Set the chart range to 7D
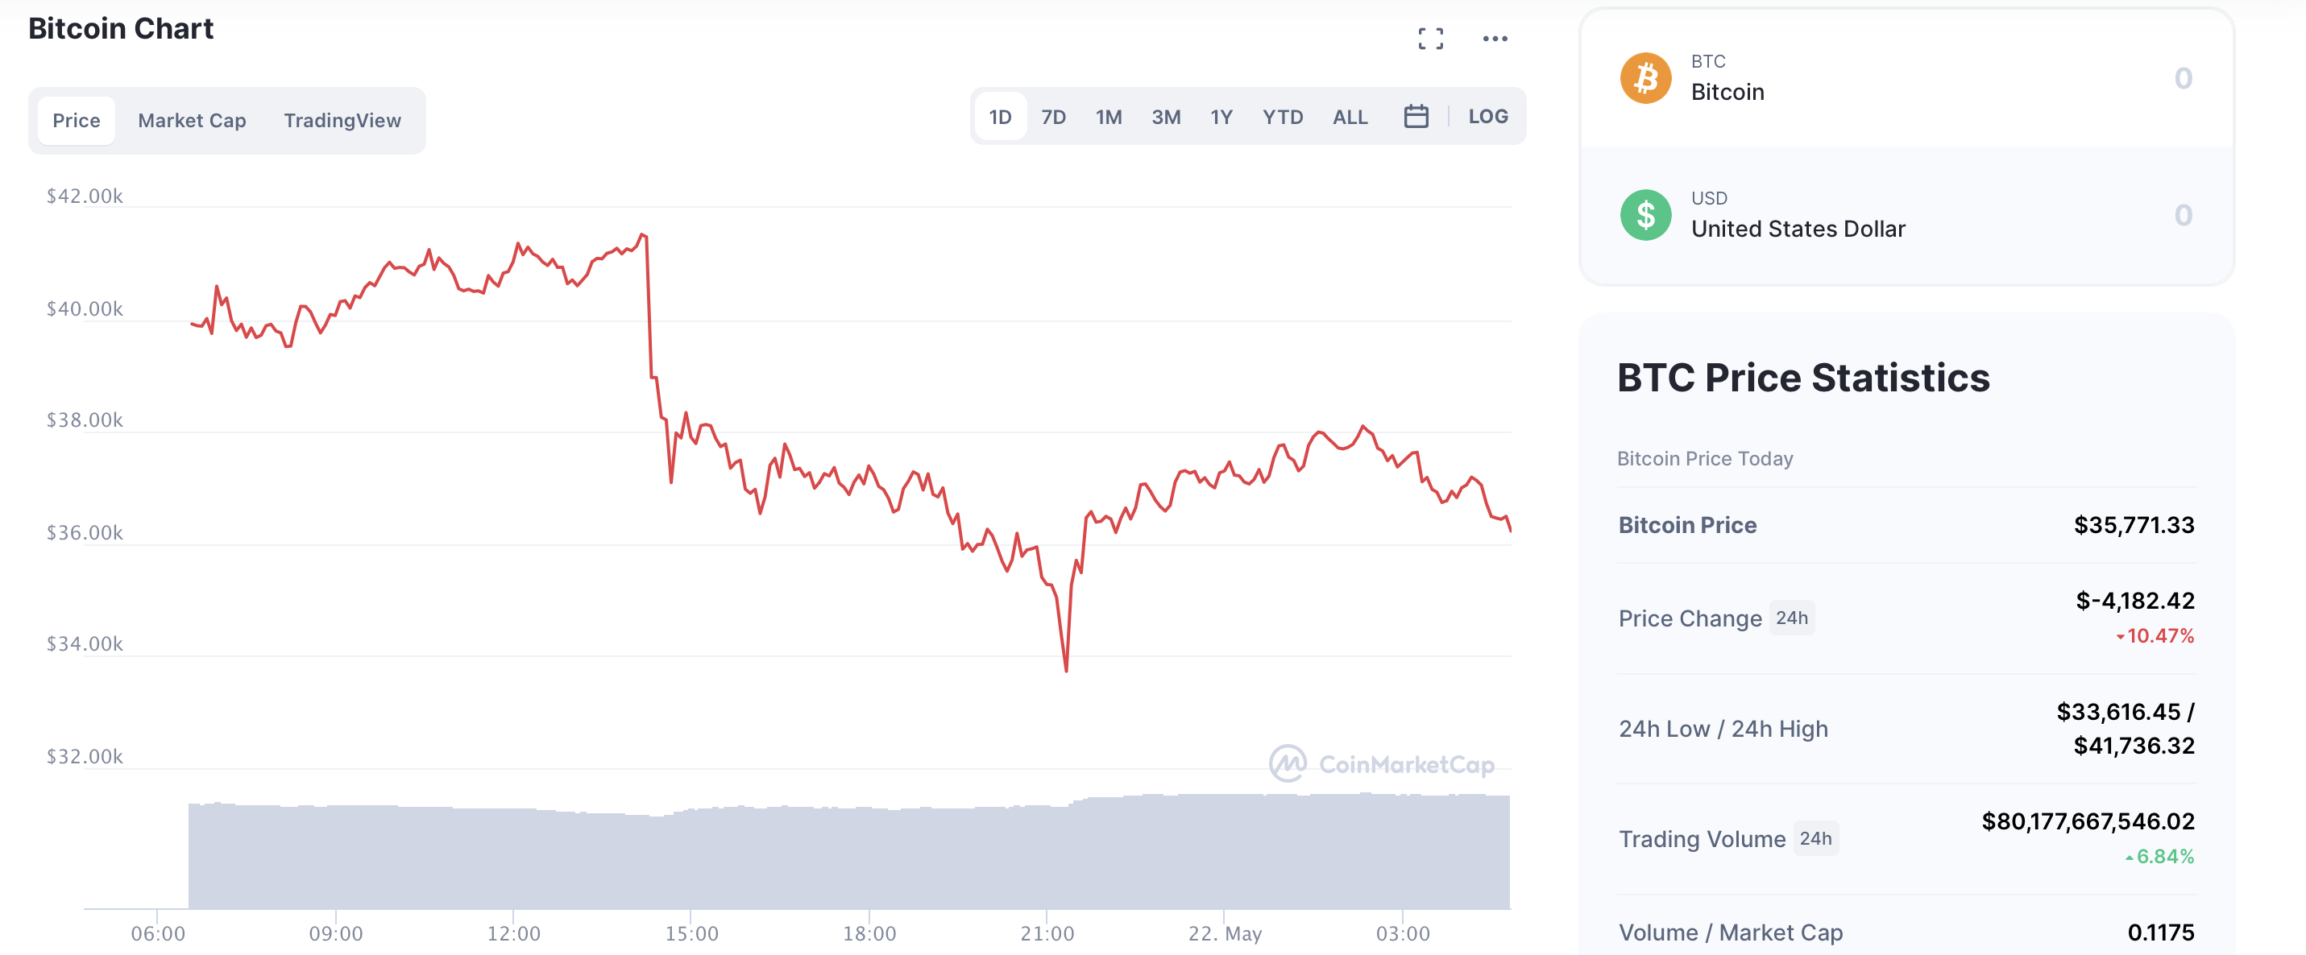Image resolution: width=2306 pixels, height=955 pixels. pyautogui.click(x=1053, y=118)
